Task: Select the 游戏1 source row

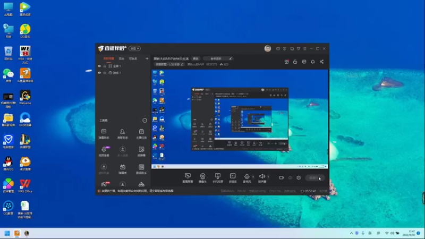Action: [x=123, y=73]
